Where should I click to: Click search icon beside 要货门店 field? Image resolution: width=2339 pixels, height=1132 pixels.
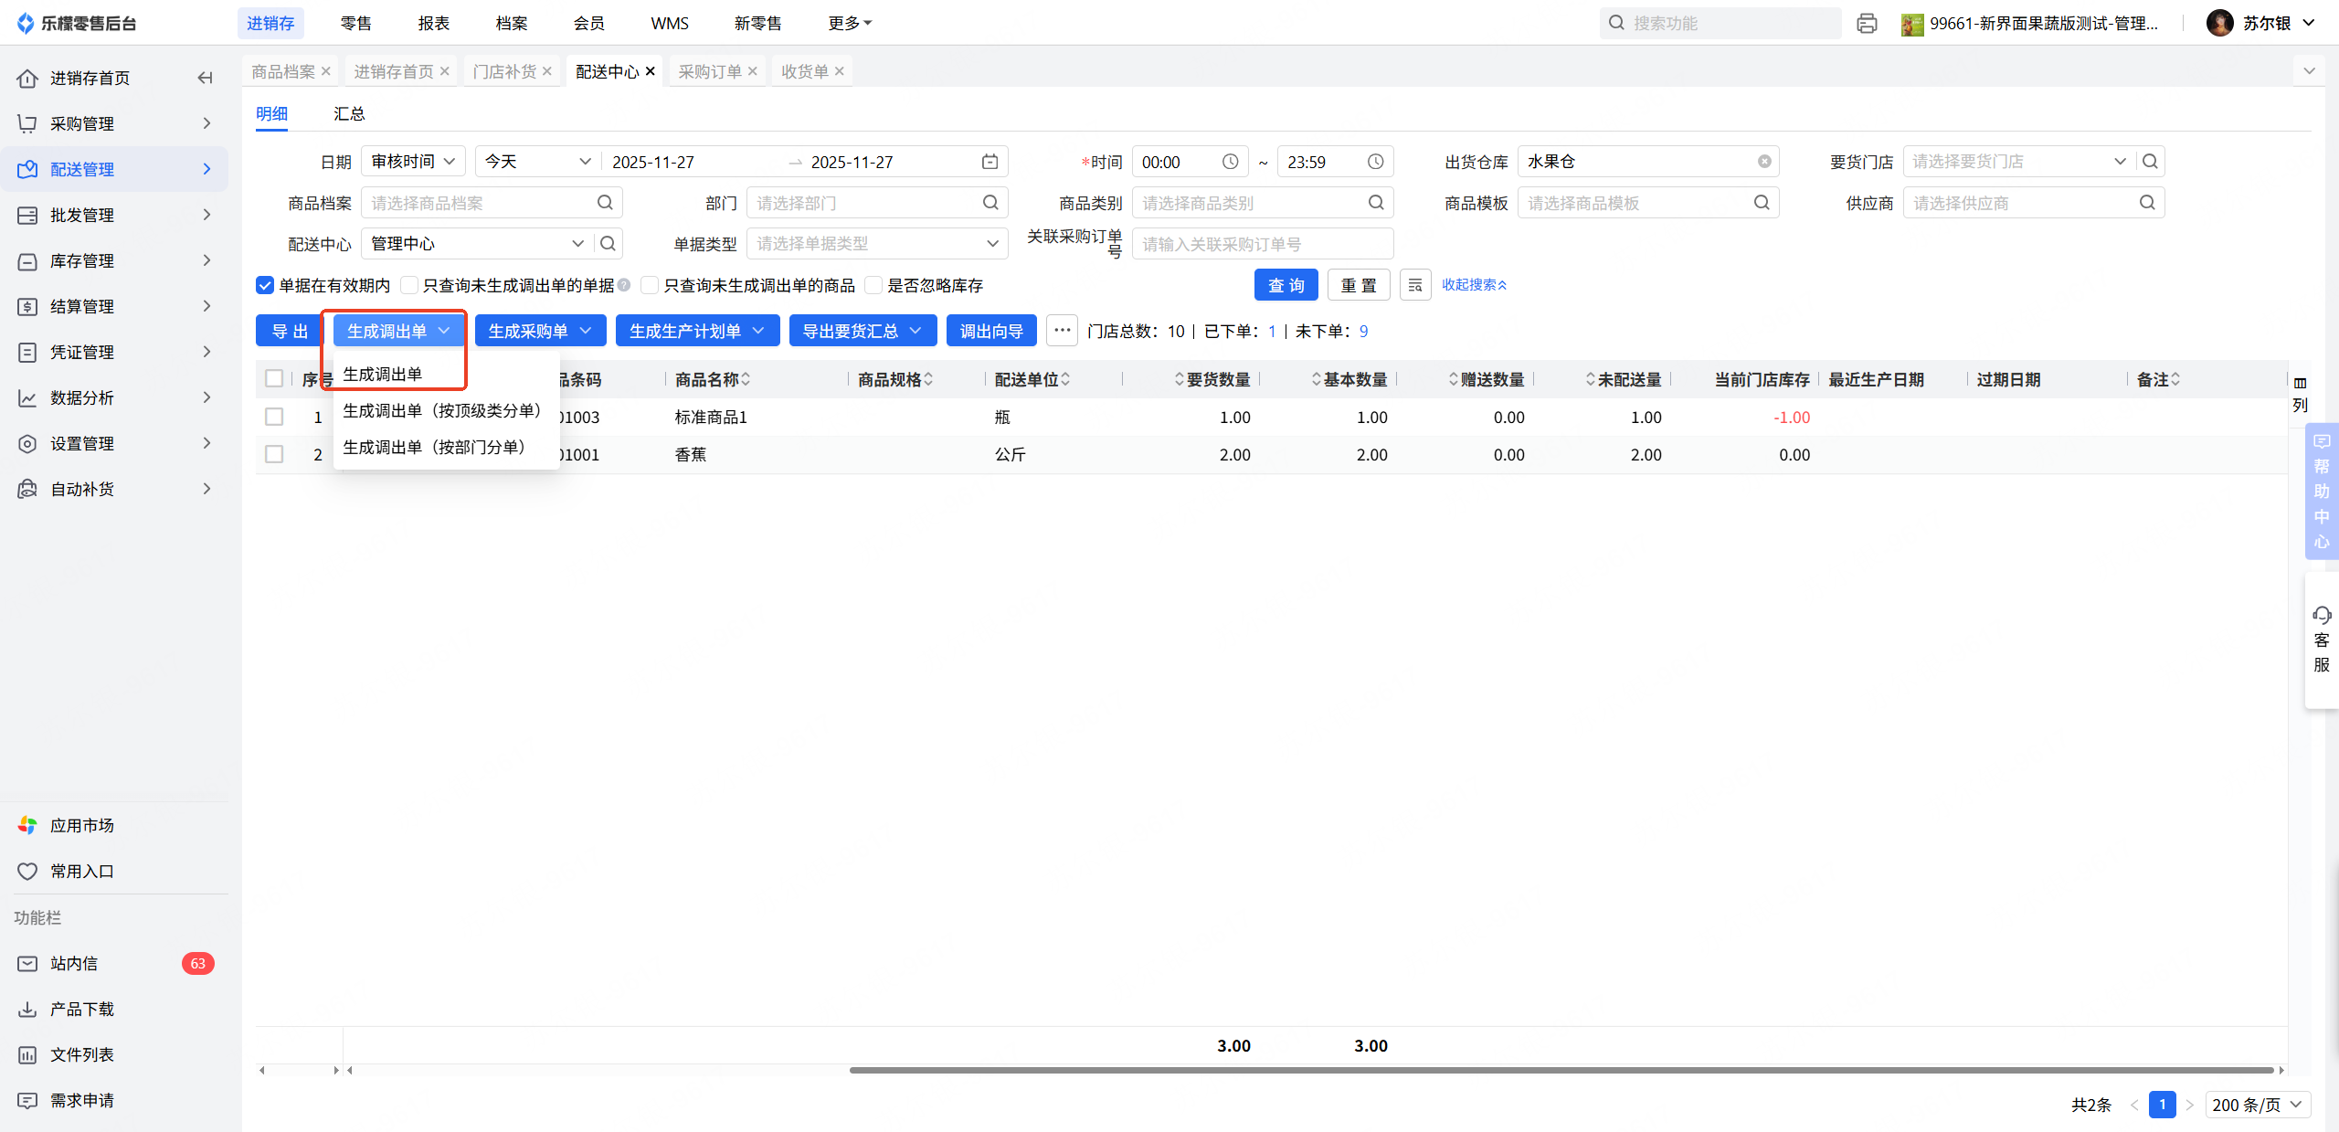click(2150, 162)
